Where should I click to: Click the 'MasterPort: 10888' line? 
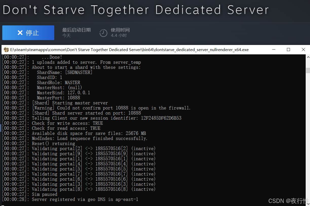(x=41, y=98)
